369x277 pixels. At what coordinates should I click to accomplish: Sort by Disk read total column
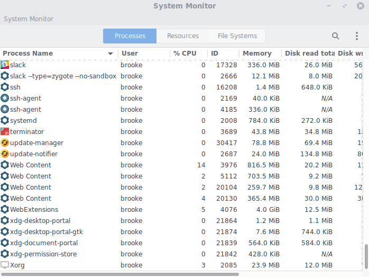(x=308, y=53)
